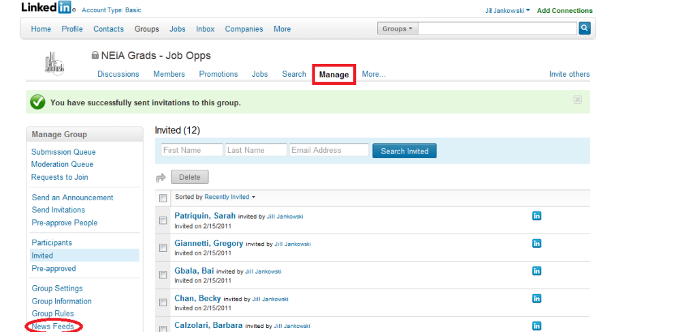Open Gbala, Bai's name link
This screenshot has height=332, width=697.
pyautogui.click(x=194, y=270)
